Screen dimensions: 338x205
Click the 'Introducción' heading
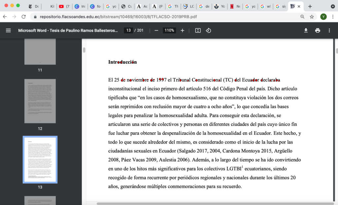pos(122,62)
